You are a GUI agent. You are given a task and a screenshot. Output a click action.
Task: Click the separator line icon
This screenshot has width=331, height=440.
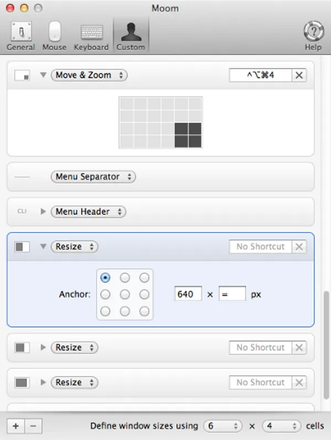22,177
